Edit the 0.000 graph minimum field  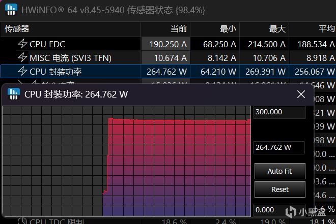click(279, 210)
